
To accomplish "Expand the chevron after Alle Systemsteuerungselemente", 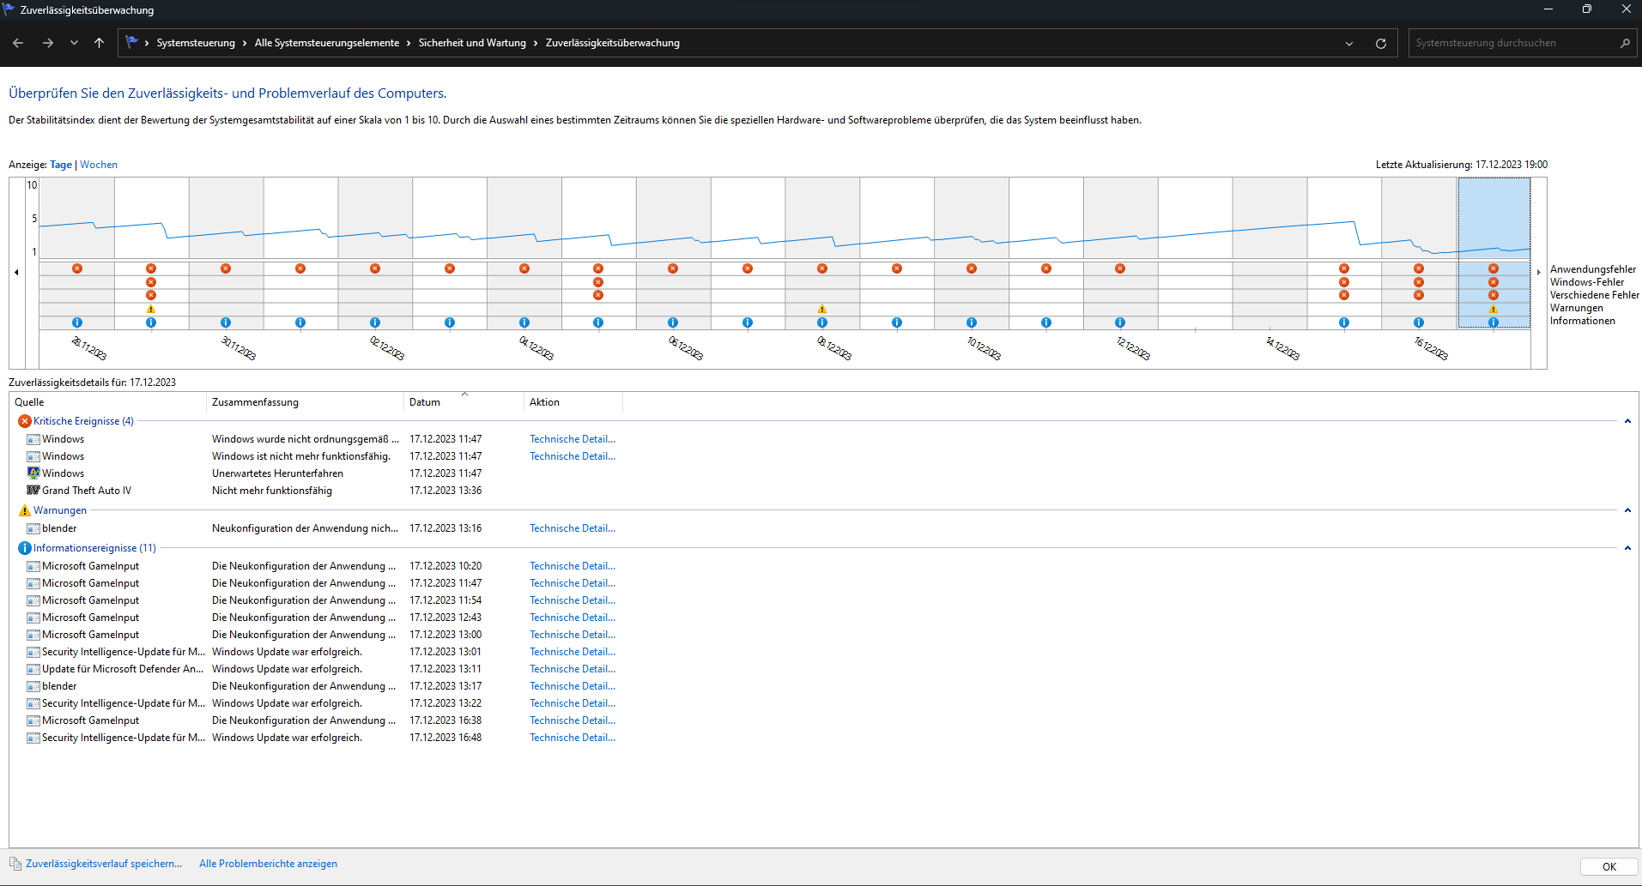I will coord(409,43).
